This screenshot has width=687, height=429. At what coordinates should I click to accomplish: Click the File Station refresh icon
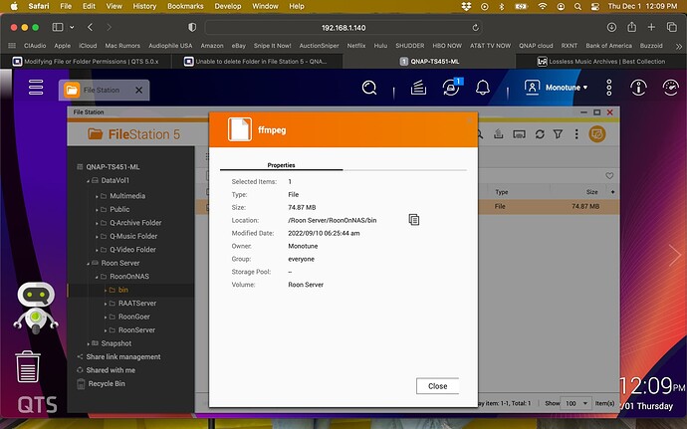pos(540,134)
